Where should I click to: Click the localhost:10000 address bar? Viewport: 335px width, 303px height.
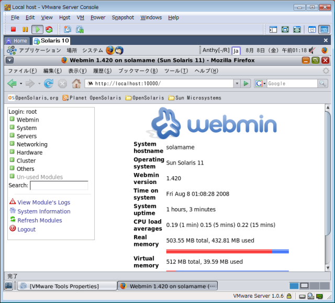click(159, 83)
